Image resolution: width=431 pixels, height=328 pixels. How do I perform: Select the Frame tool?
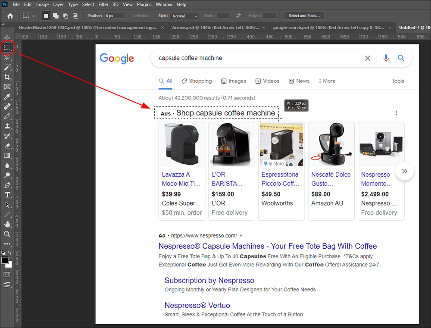click(x=7, y=87)
